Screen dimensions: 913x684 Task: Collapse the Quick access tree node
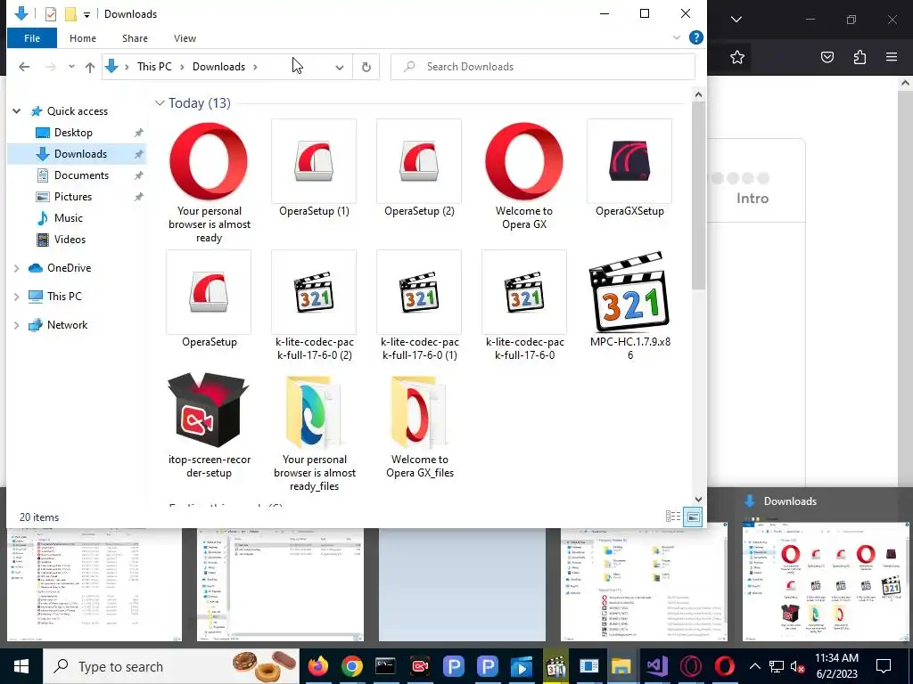[17, 111]
